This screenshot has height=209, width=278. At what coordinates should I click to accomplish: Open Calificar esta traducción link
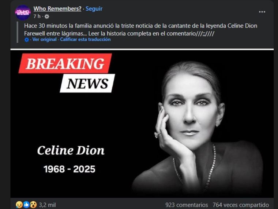coord(85,40)
